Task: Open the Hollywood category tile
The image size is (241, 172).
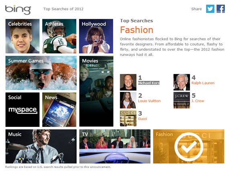Action: pyautogui.click(x=96, y=36)
